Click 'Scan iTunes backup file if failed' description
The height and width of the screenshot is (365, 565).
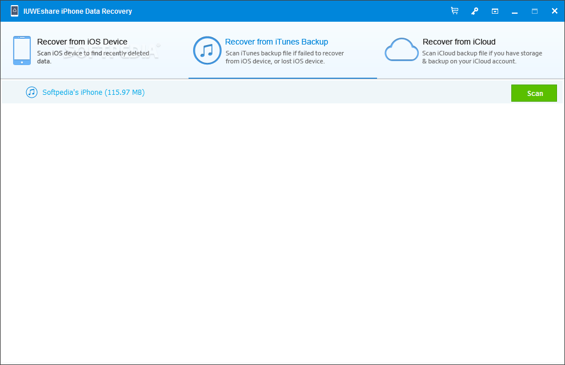(284, 57)
